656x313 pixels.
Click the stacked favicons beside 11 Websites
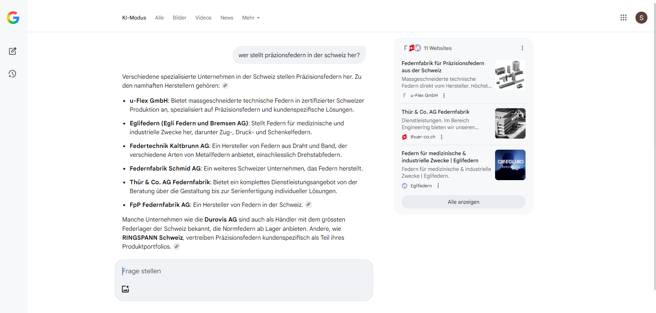point(412,48)
